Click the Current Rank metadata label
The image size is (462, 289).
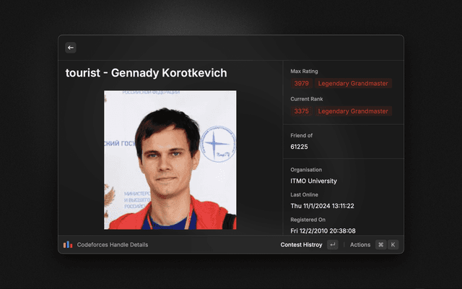pos(307,99)
